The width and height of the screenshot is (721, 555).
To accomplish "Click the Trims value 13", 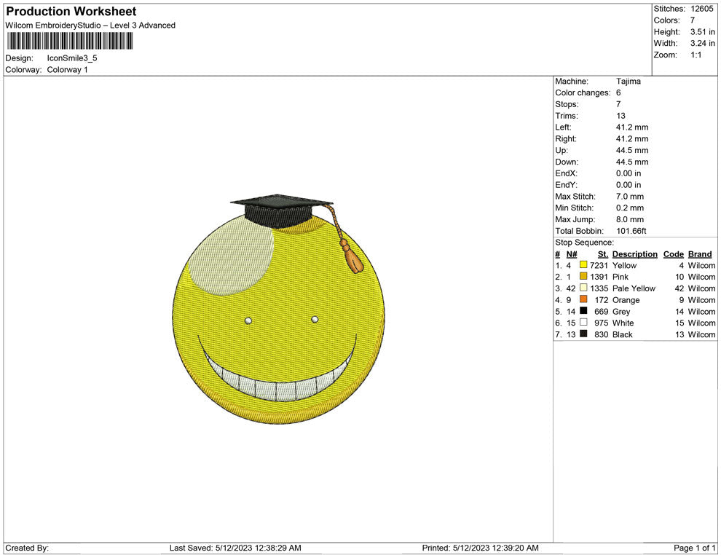I will click(620, 116).
